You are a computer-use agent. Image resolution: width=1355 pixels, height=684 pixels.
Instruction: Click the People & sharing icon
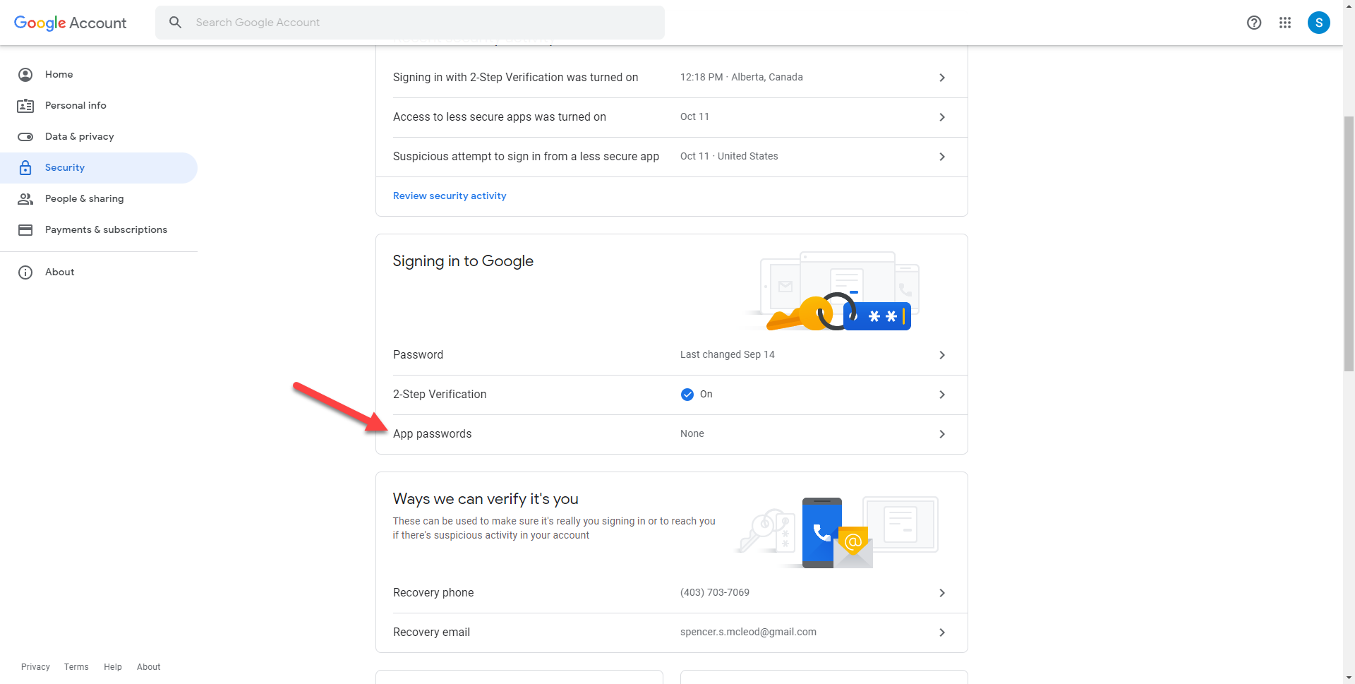click(x=25, y=199)
